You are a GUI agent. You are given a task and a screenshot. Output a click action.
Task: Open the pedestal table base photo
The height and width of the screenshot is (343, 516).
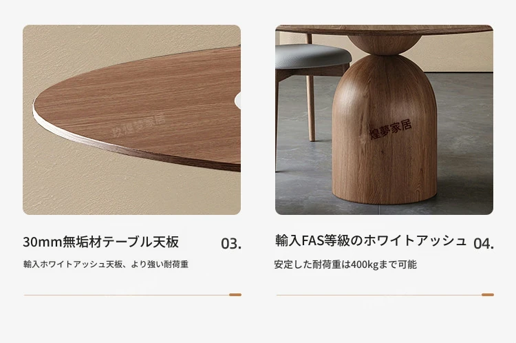pos(384,120)
